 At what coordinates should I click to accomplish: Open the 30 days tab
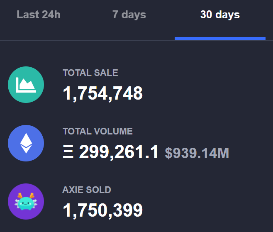[220, 15]
